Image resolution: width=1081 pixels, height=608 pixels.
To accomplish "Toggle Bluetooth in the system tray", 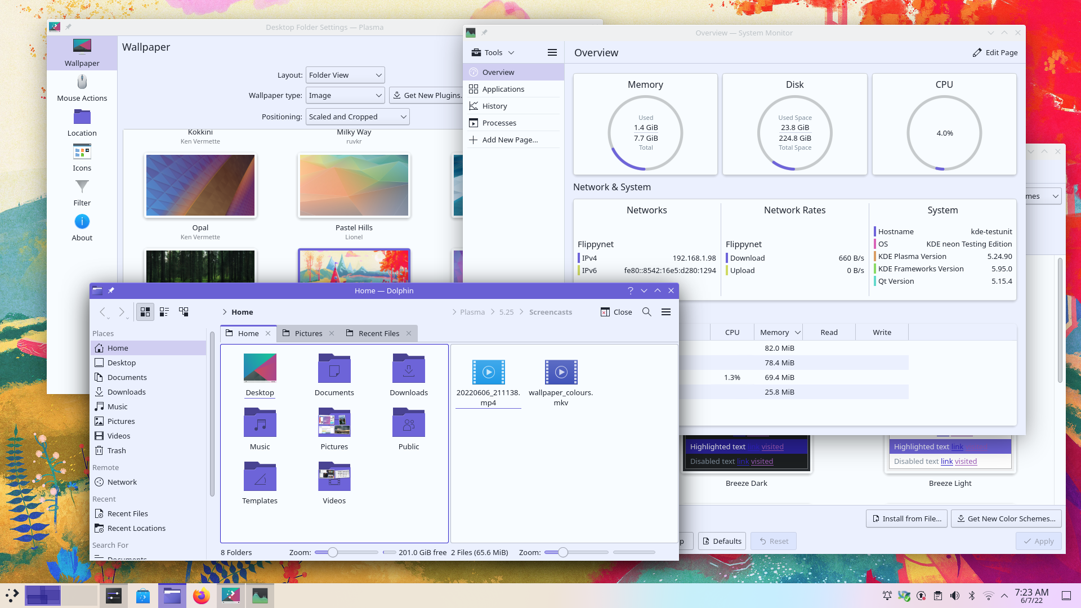I will click(x=971, y=595).
